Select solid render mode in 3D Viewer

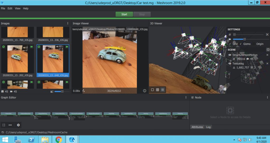click(x=152, y=90)
